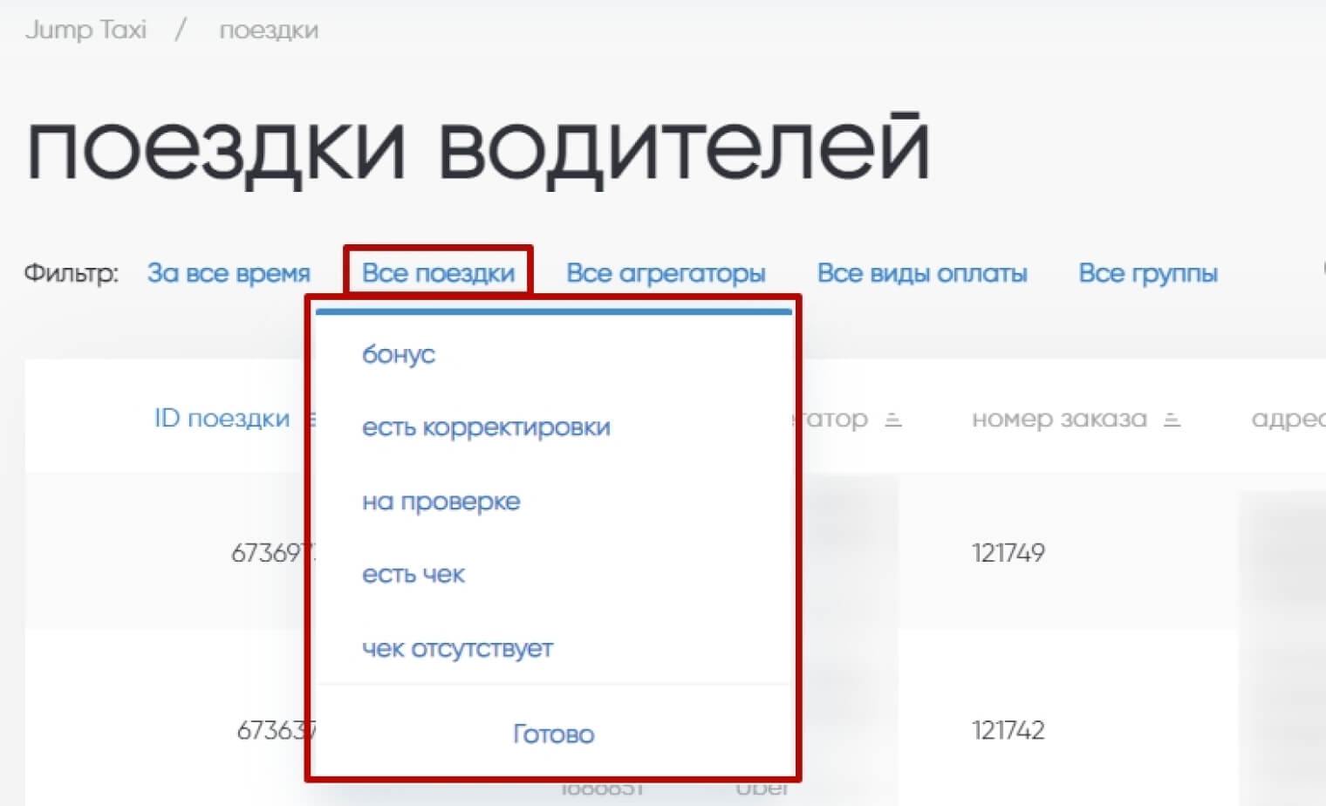Click the номер заказа column header text

1058,419
